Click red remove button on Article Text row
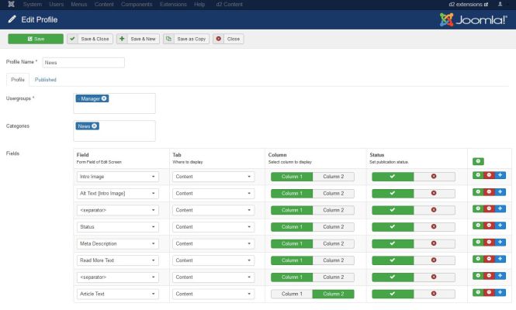 489,293
